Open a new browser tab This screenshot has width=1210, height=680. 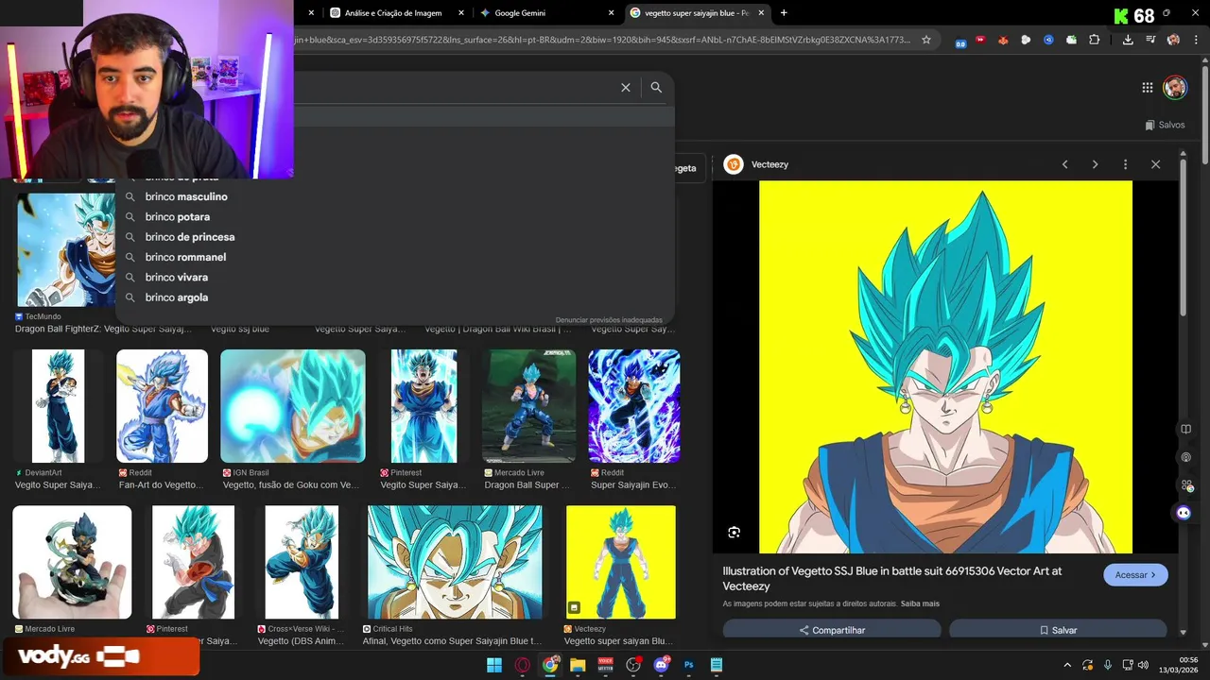click(784, 13)
